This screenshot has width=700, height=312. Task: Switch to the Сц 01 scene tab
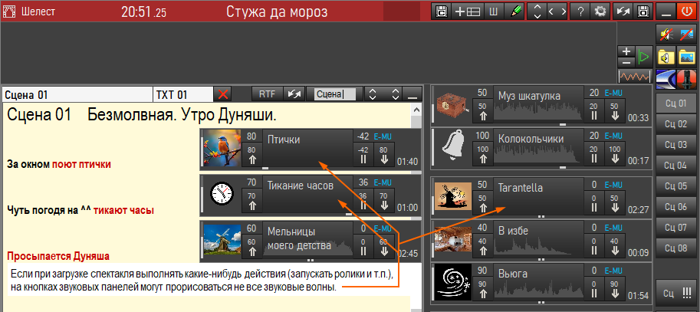point(675,103)
